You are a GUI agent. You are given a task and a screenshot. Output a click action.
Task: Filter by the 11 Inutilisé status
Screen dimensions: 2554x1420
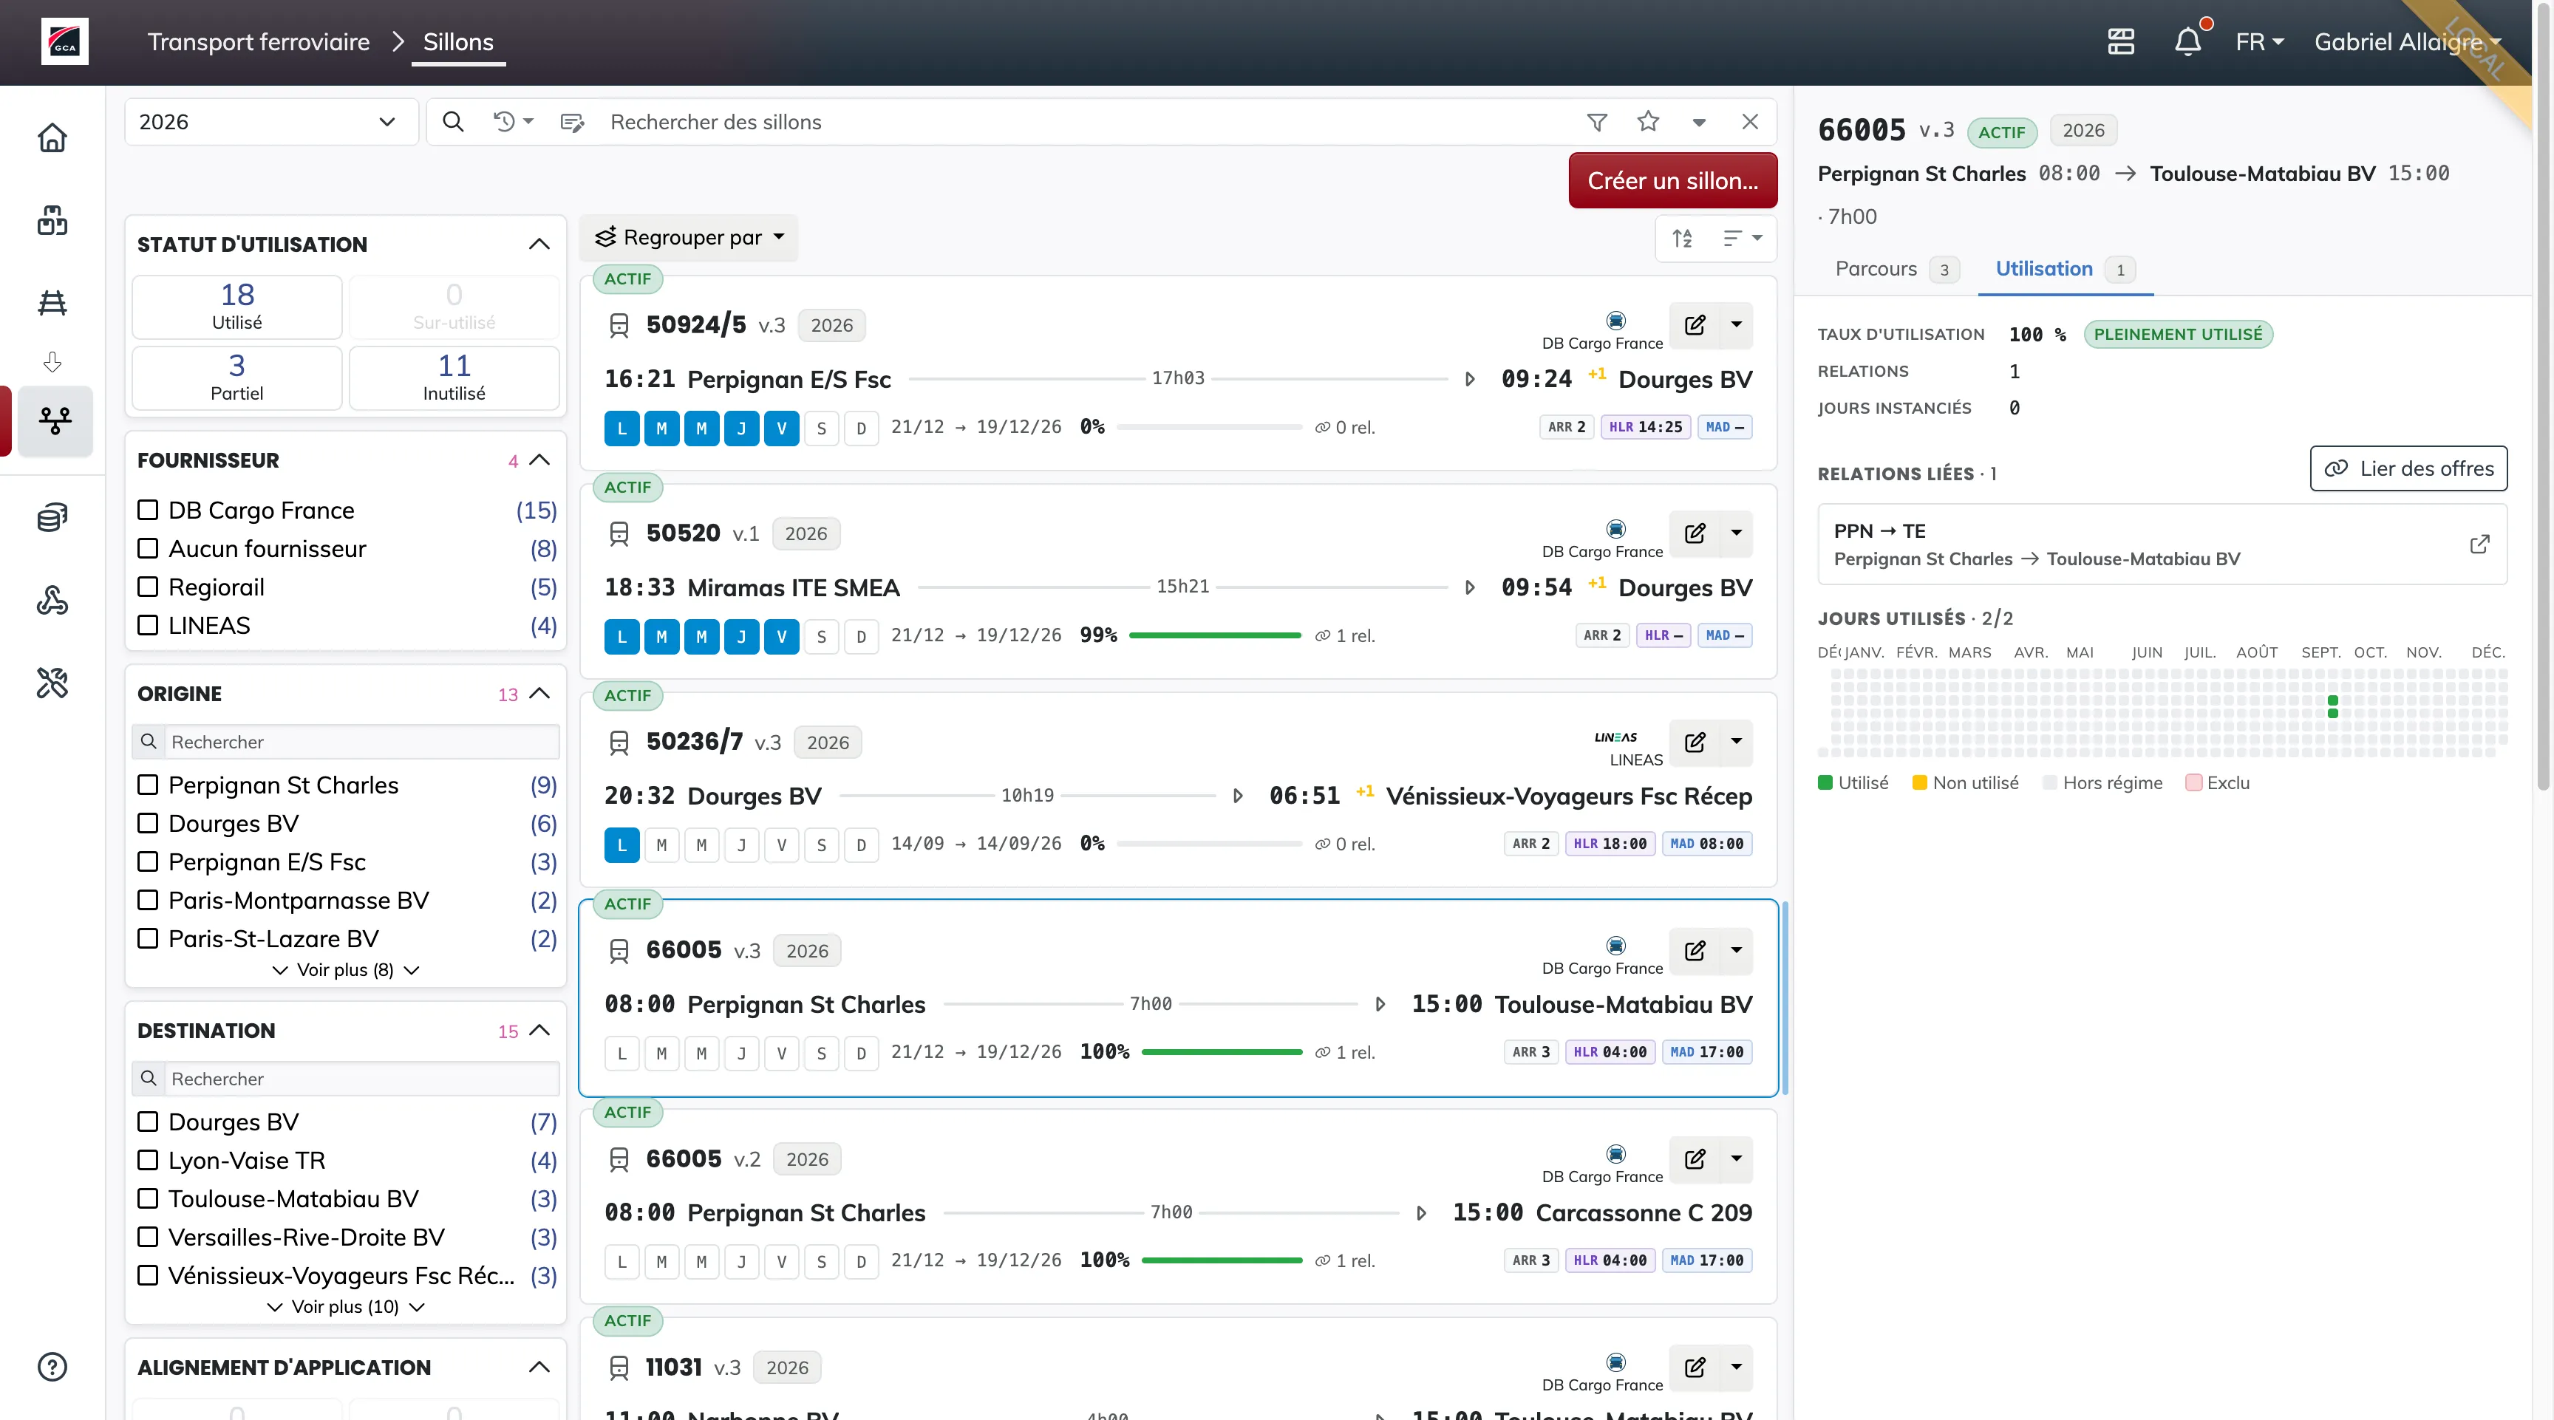pos(454,378)
